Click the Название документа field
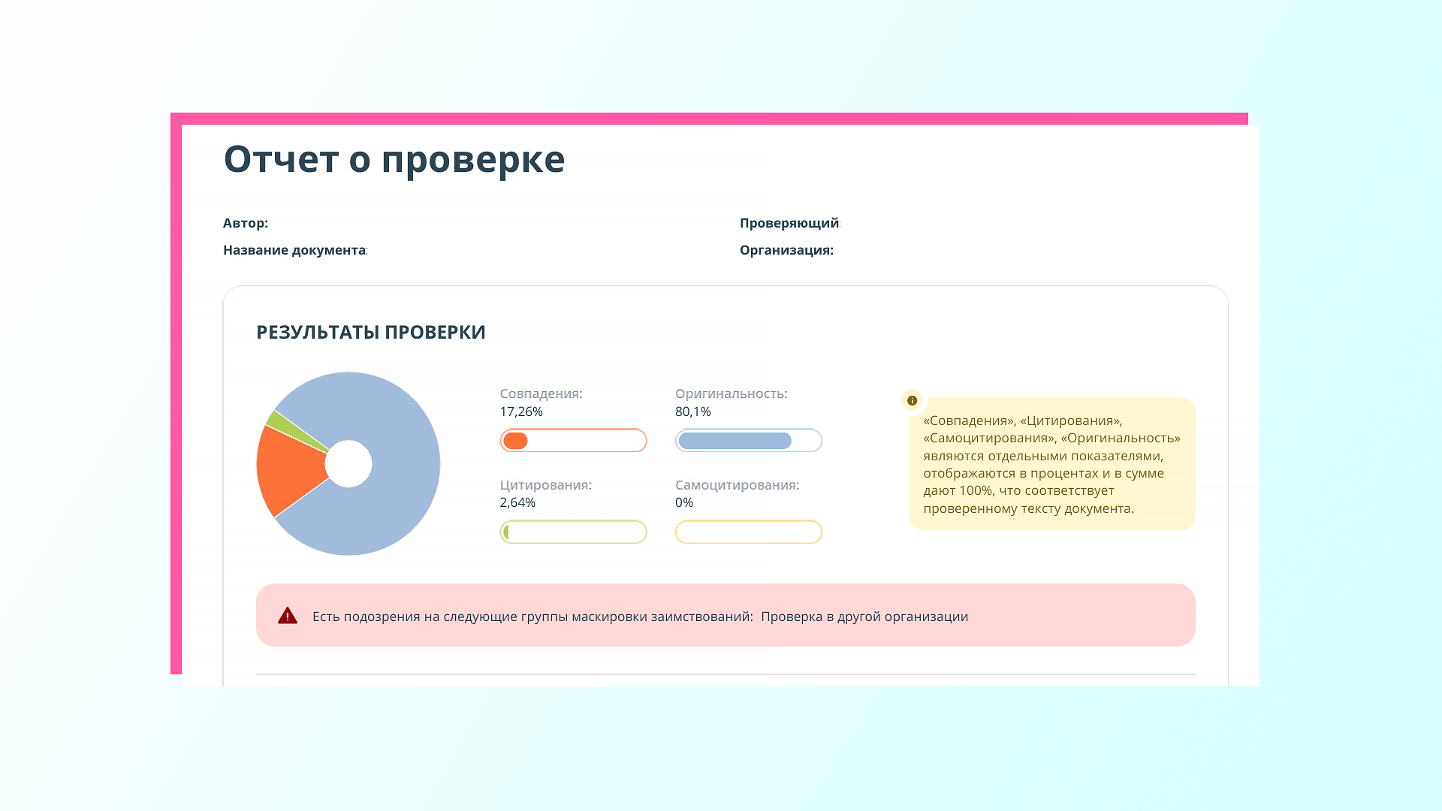The width and height of the screenshot is (1442, 811). click(294, 249)
